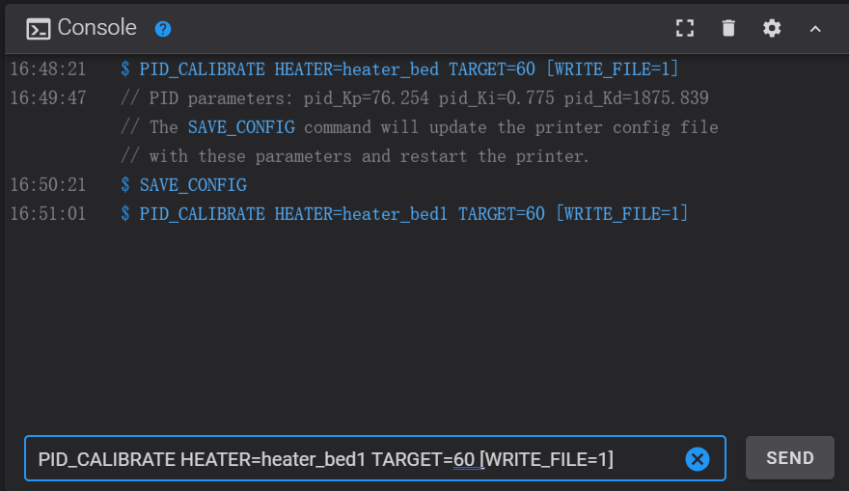Click the 16:51:01 timestamp

47,214
